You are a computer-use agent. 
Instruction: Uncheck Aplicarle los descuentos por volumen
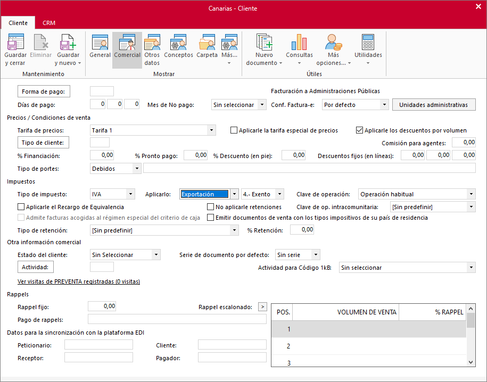coord(359,130)
